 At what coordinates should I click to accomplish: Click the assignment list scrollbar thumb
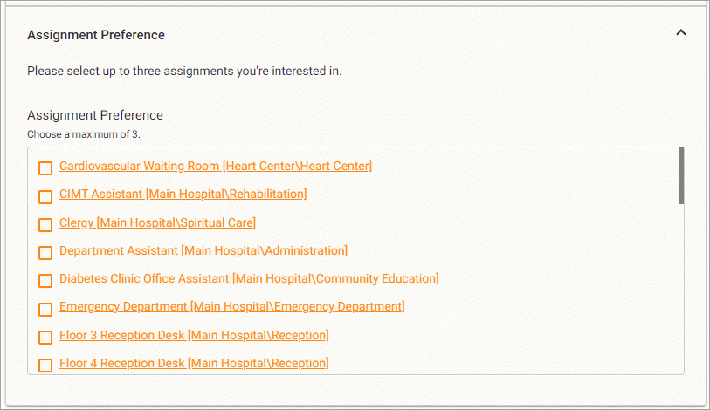[680, 176]
